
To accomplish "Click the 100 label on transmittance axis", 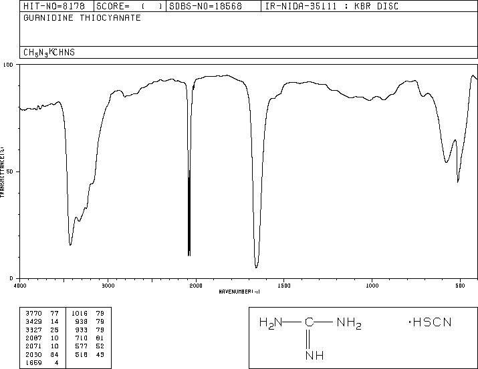I will [x=9, y=65].
